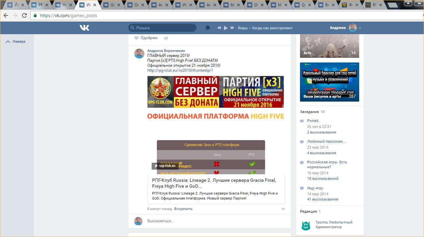Open the Андрюха profile dropdown menu

click(360, 28)
